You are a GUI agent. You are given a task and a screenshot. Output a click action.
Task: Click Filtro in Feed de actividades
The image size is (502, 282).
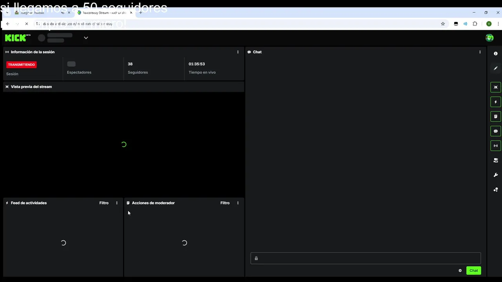[x=104, y=203]
